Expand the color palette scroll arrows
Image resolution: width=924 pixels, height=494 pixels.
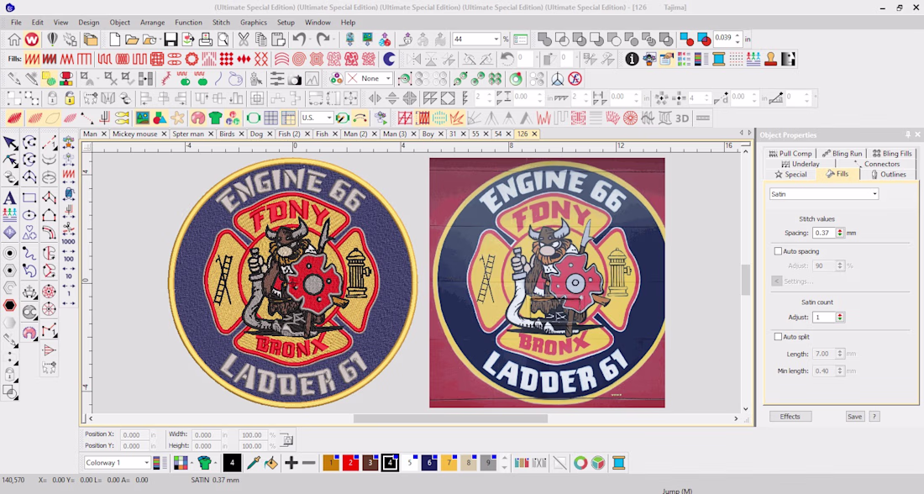point(505,463)
